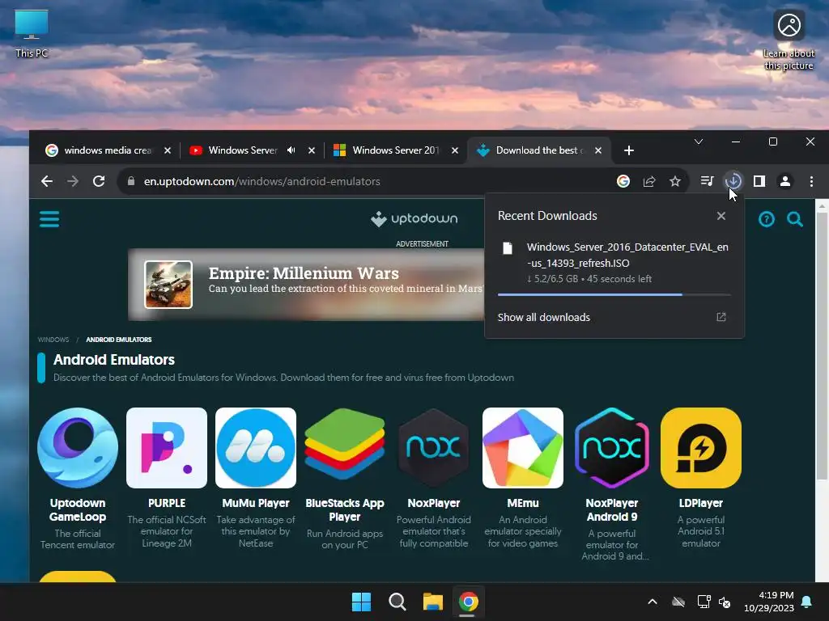The height and width of the screenshot is (621, 829).
Task: Click the muted volume tray icon
Action: click(x=725, y=602)
